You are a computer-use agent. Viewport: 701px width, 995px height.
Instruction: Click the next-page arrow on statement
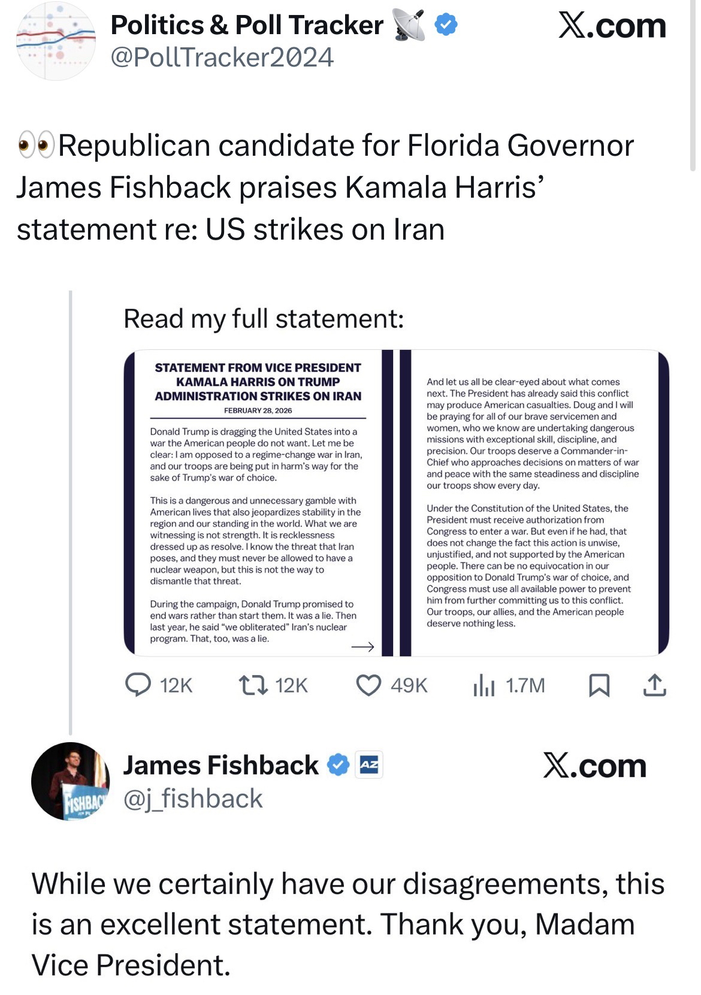point(362,647)
